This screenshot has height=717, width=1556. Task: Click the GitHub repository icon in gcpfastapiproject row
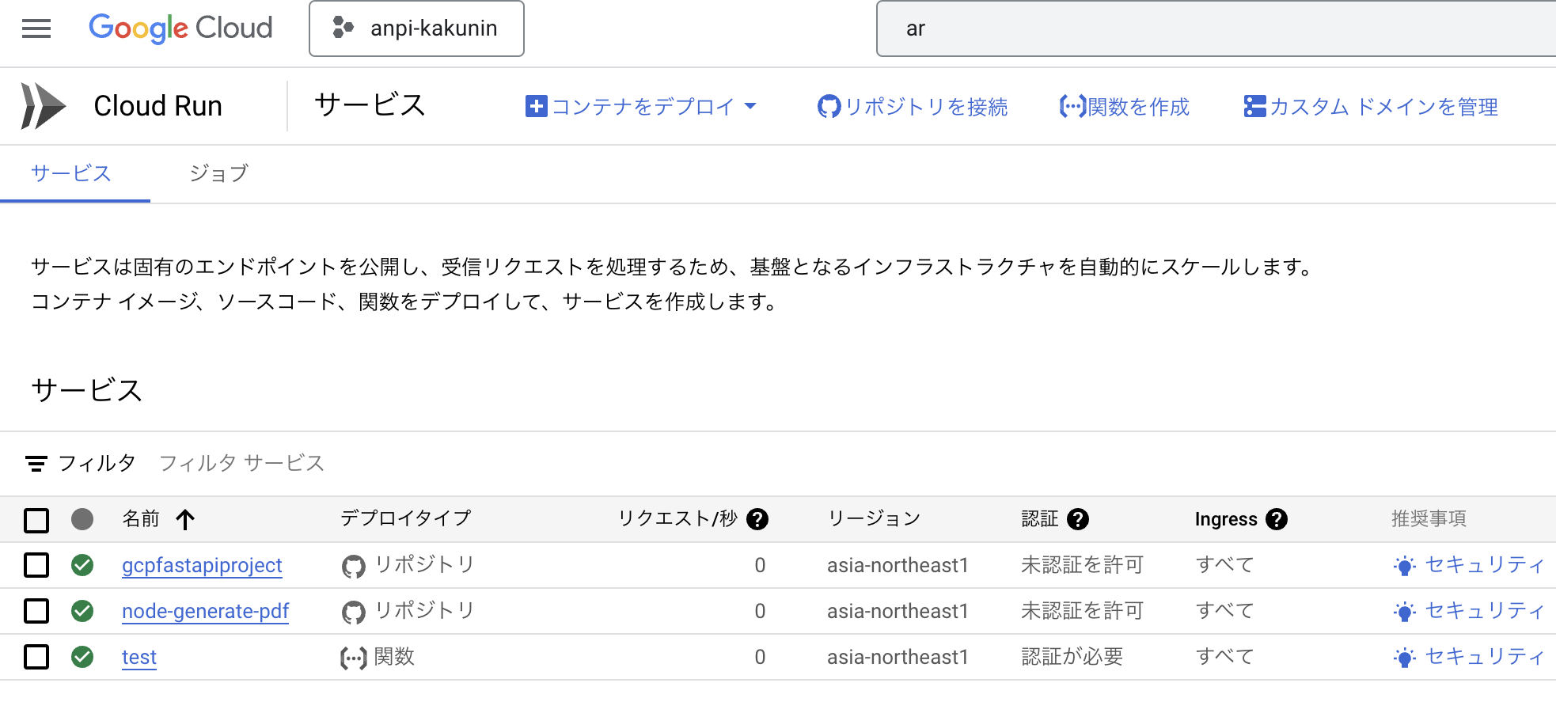(x=353, y=566)
